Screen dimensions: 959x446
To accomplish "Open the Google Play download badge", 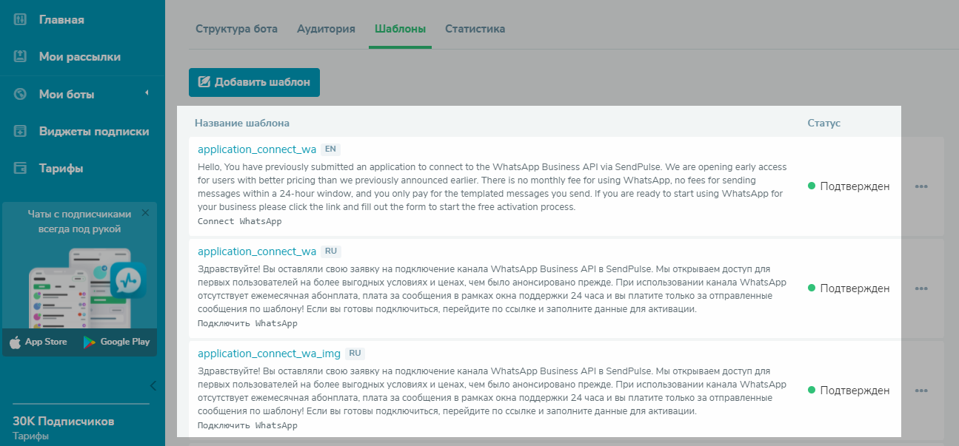I will click(116, 342).
